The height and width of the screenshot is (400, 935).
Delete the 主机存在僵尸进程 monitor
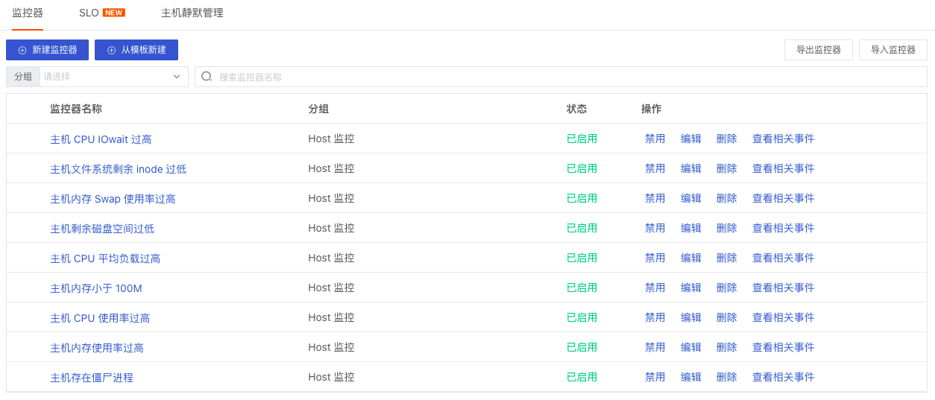[726, 377]
